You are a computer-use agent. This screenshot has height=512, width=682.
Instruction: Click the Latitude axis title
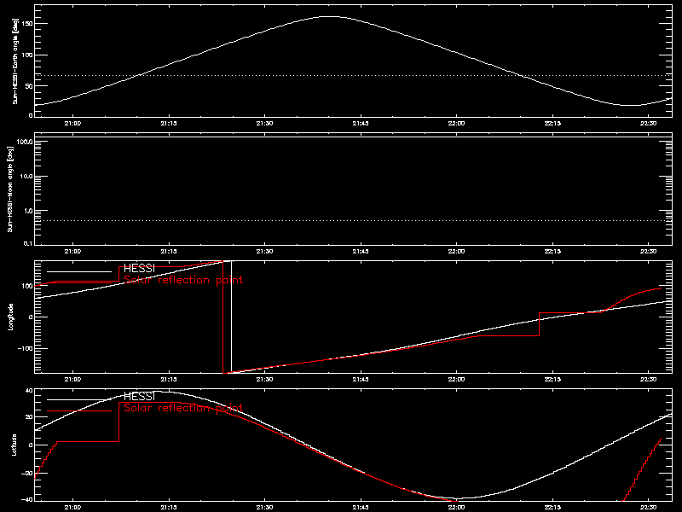(x=14, y=445)
